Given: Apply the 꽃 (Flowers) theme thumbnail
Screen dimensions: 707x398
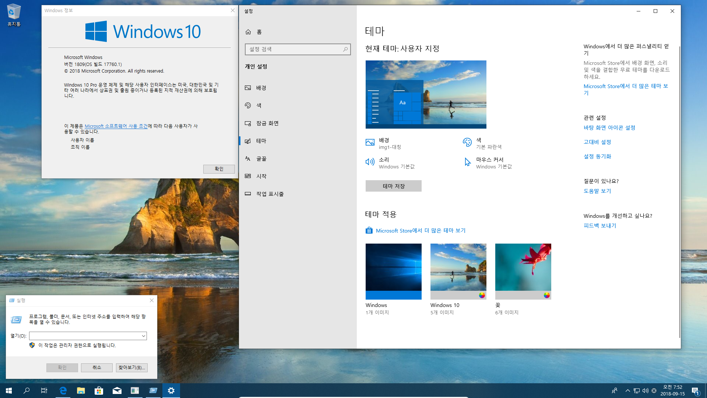Looking at the screenshot, I should point(523,271).
